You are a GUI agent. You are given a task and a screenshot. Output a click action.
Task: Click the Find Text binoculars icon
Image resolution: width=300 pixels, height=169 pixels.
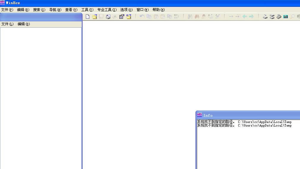coord(190,16)
